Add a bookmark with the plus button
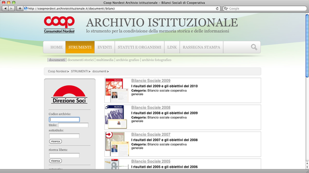Screen dimensions: 309x173 tap(20, 9)
